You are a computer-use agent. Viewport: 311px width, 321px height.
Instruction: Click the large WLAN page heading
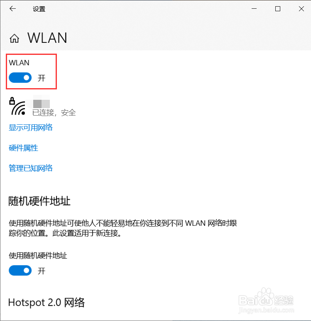(x=47, y=38)
